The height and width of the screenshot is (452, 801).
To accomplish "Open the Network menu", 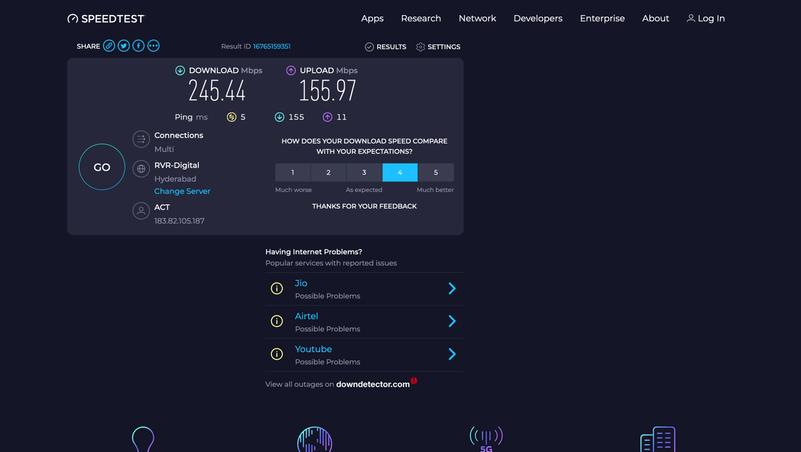I will [477, 18].
